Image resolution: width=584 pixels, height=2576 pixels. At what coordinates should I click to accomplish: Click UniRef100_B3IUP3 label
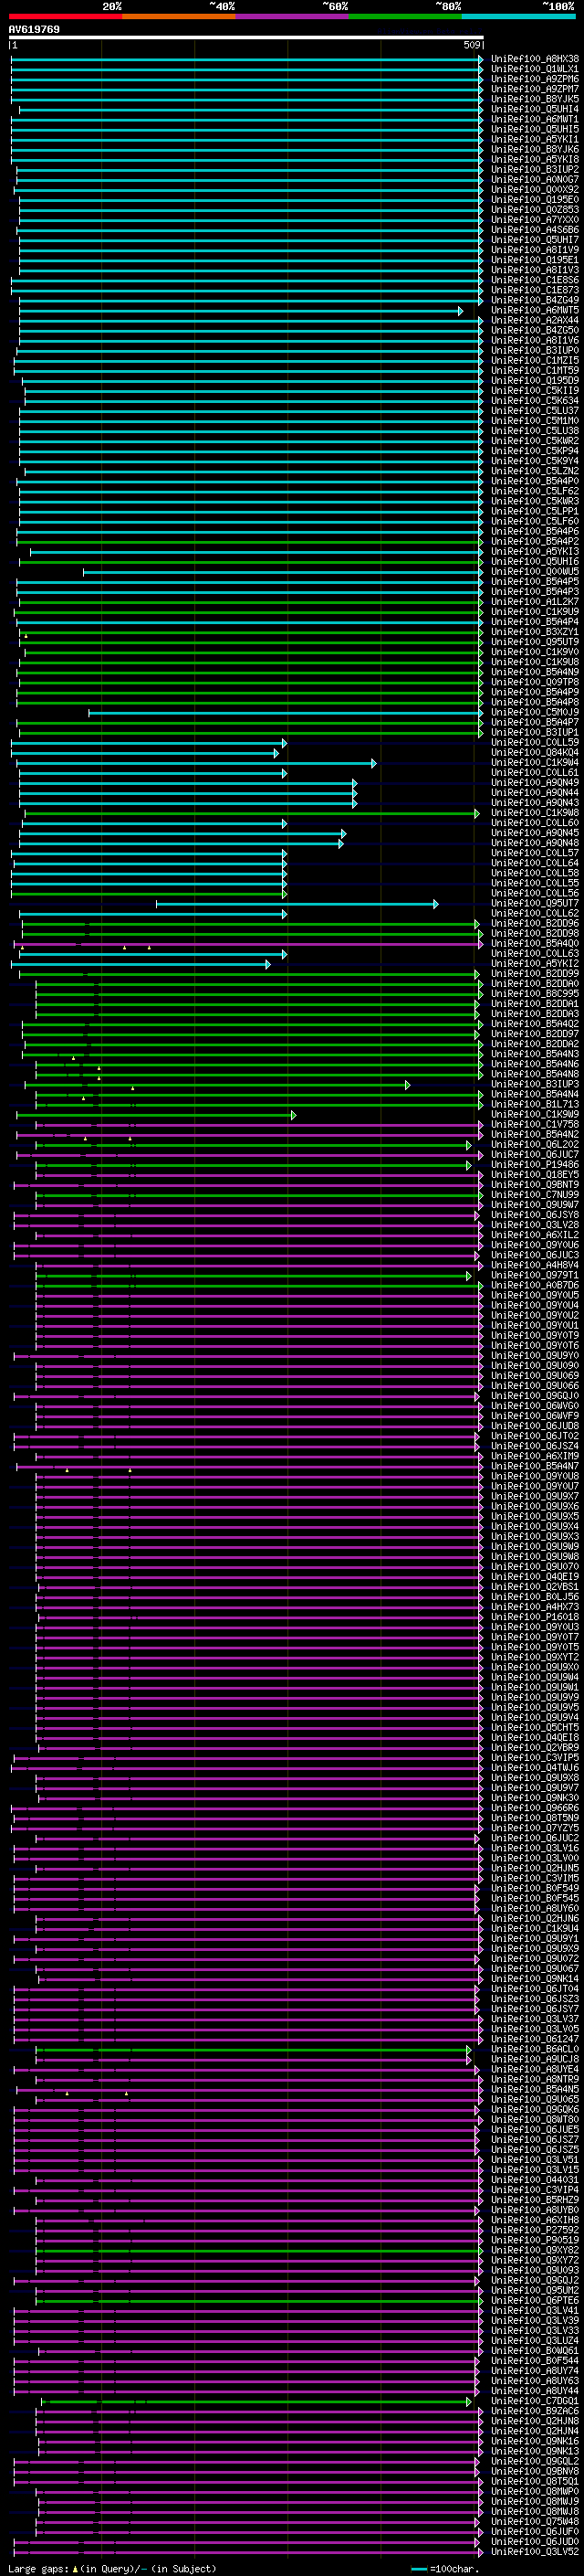(x=535, y=1084)
